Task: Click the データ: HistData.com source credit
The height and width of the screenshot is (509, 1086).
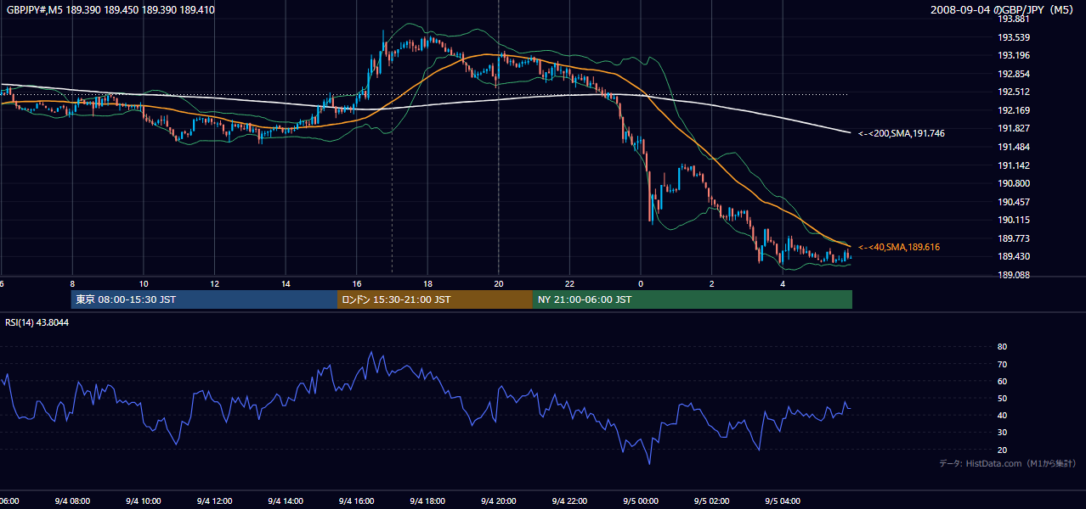Action: tap(1007, 464)
